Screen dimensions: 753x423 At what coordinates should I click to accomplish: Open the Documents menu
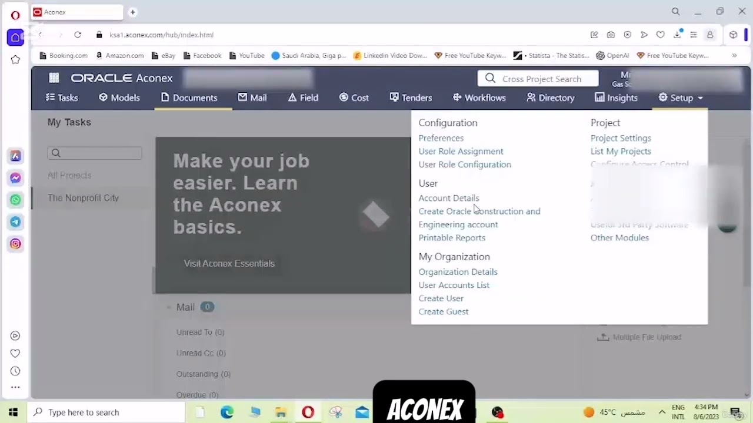[x=189, y=98]
